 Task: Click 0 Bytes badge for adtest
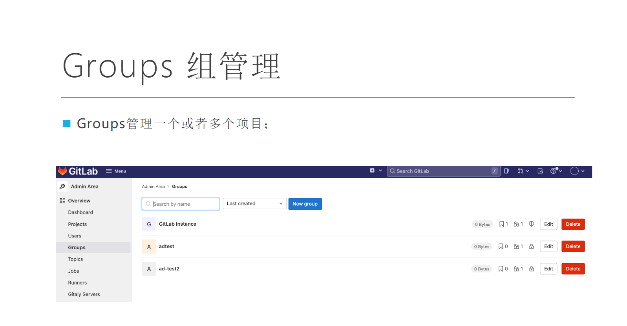click(x=482, y=246)
